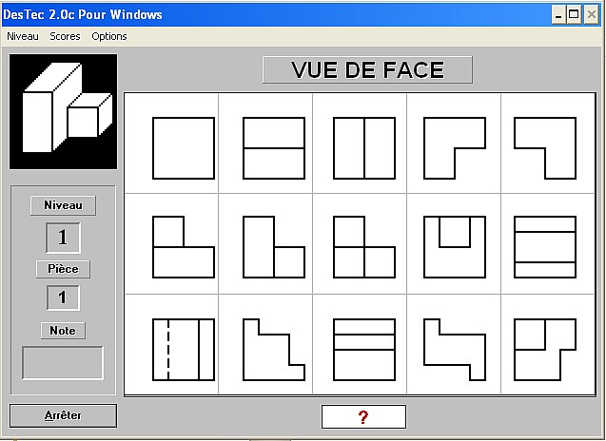
Task: Click the Niveau label button in side panel
Action: (x=63, y=205)
